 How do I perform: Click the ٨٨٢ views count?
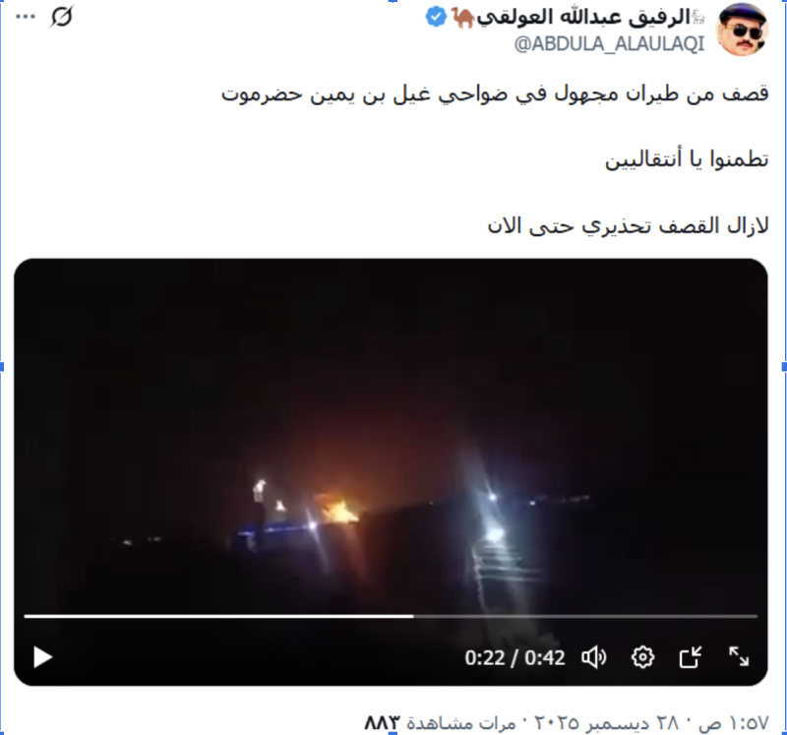point(382,723)
